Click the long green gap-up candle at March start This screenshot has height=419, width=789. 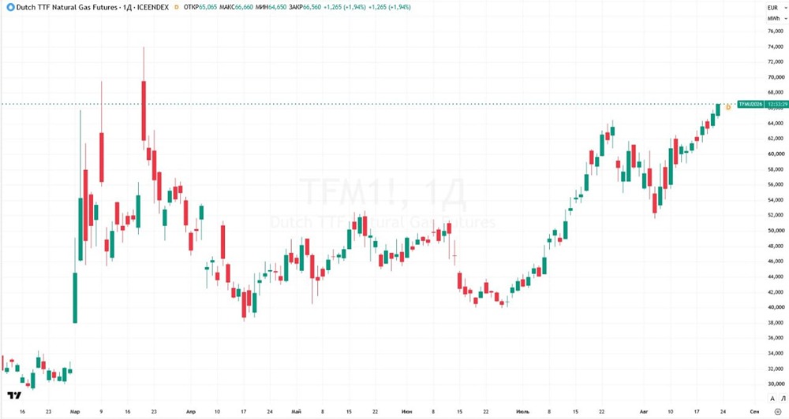[x=75, y=298]
